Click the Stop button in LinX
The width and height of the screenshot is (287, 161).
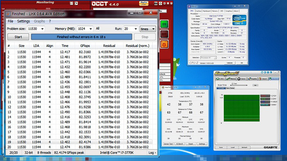click(x=145, y=37)
